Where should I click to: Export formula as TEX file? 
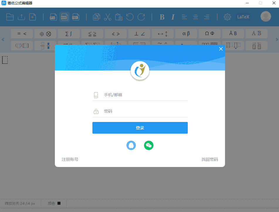(75, 17)
